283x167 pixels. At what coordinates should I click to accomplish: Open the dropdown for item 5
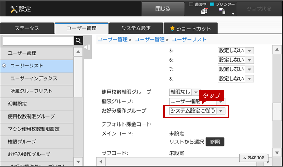pos(250,51)
